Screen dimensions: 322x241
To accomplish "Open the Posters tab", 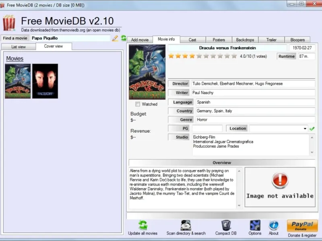I will [x=219, y=40].
